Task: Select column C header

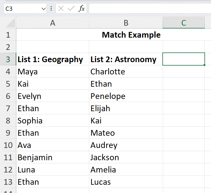Action: (184, 23)
